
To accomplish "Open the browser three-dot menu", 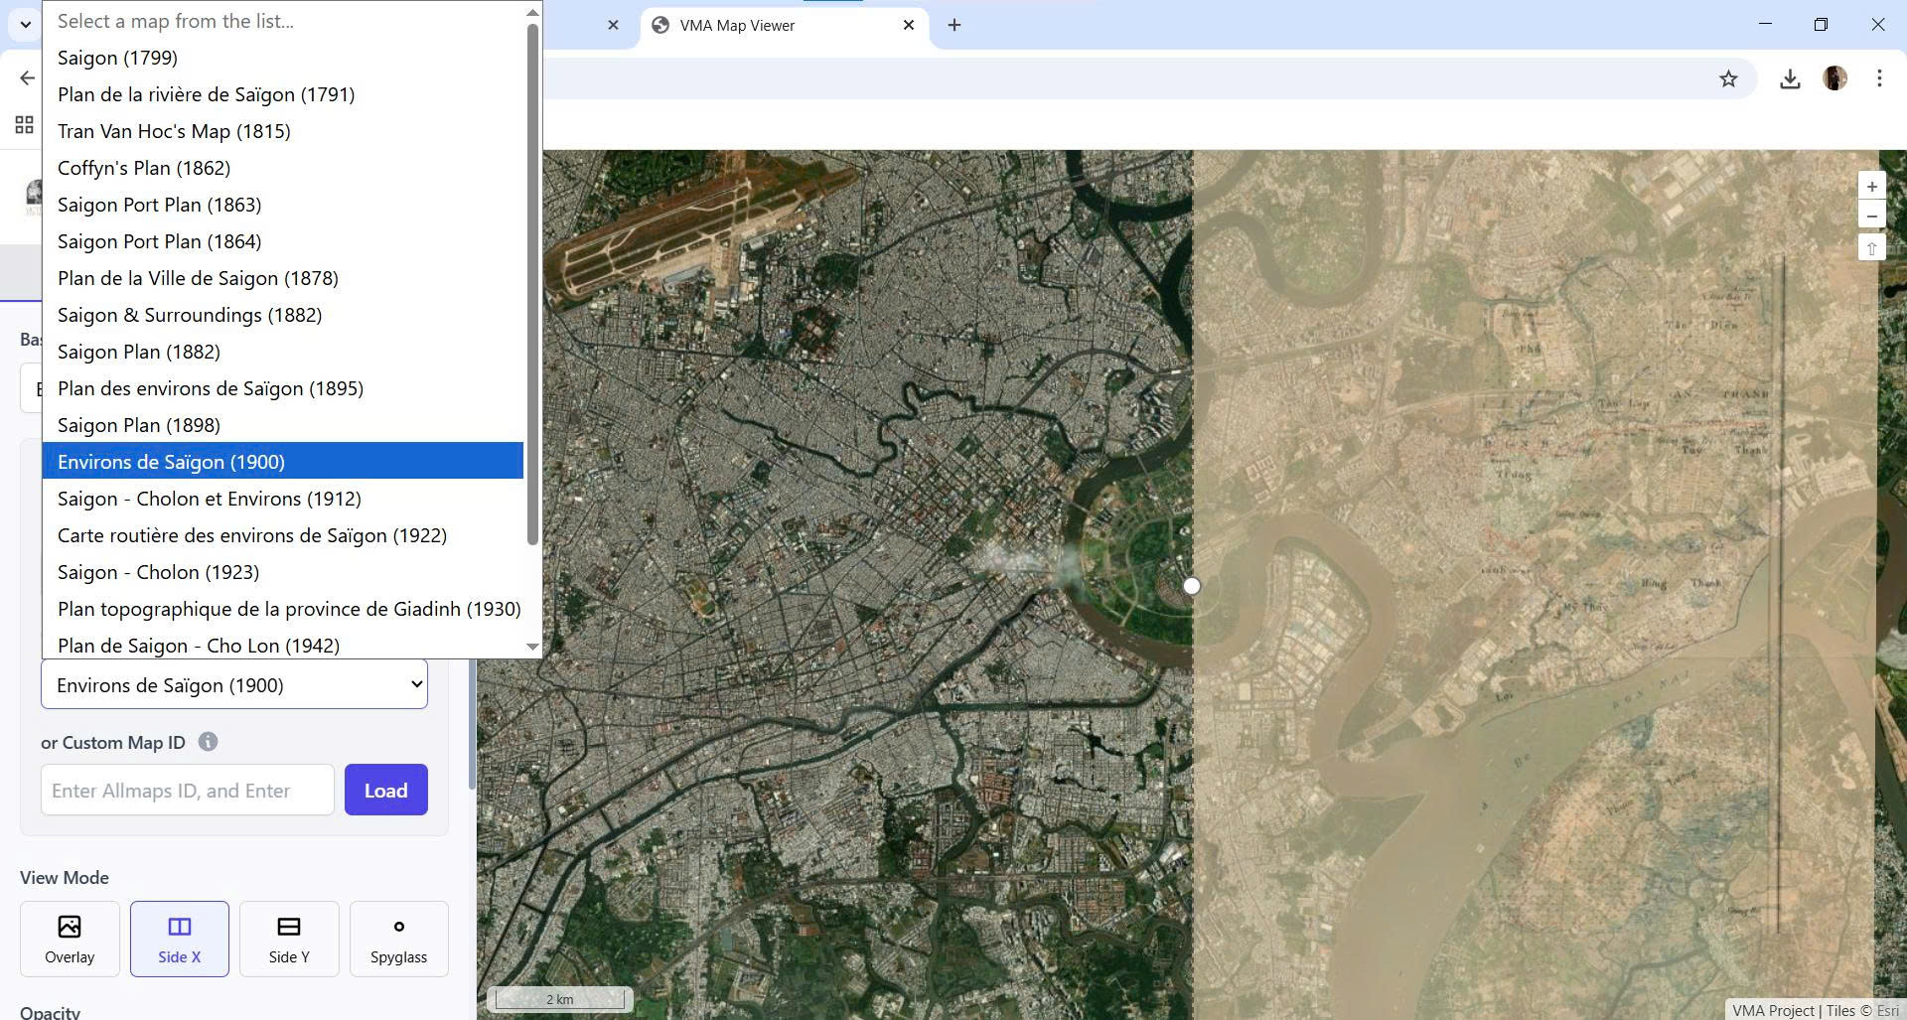I will point(1878,78).
